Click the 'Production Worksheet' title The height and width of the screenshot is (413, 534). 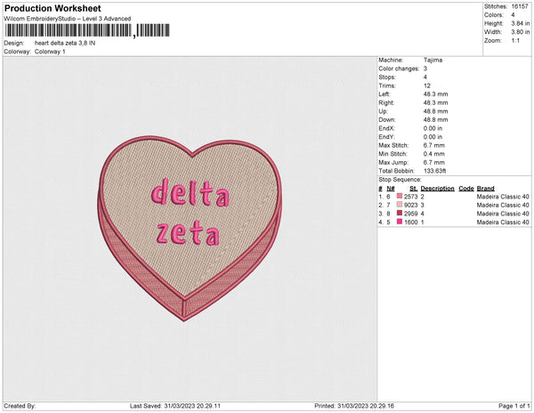53,8
